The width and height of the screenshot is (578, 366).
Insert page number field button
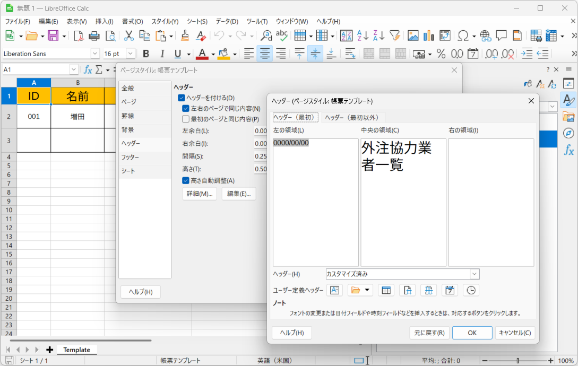click(x=407, y=290)
